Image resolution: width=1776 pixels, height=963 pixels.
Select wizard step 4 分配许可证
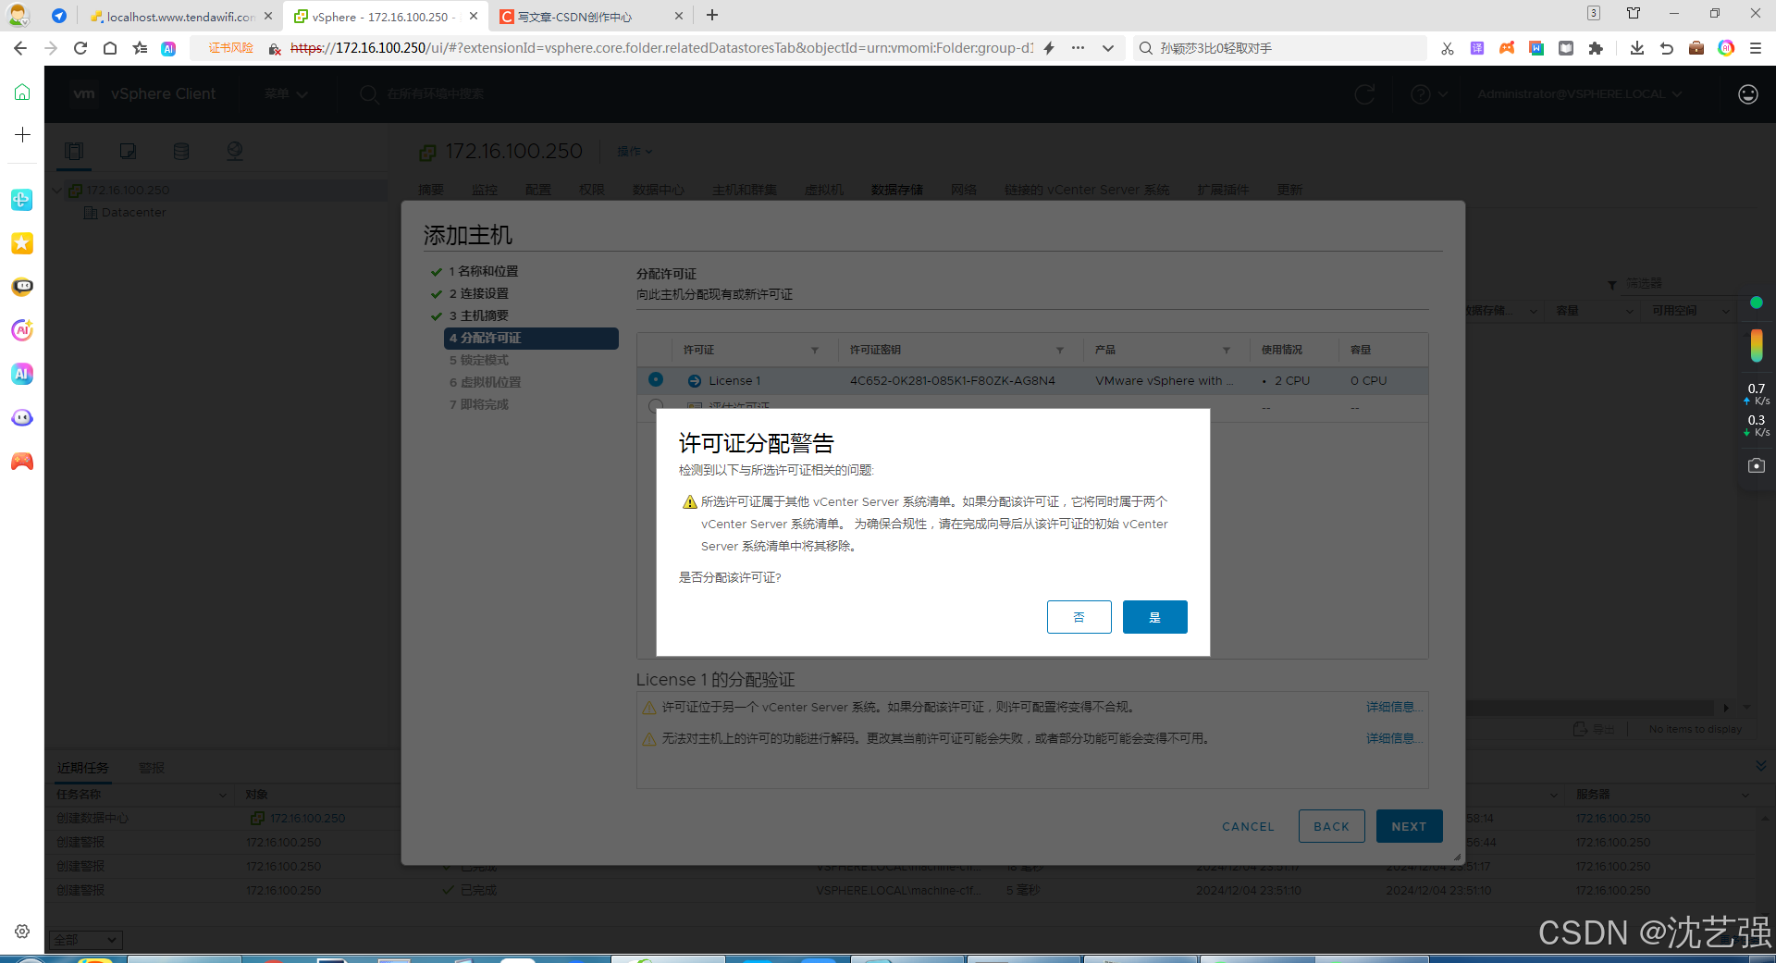pos(531,338)
